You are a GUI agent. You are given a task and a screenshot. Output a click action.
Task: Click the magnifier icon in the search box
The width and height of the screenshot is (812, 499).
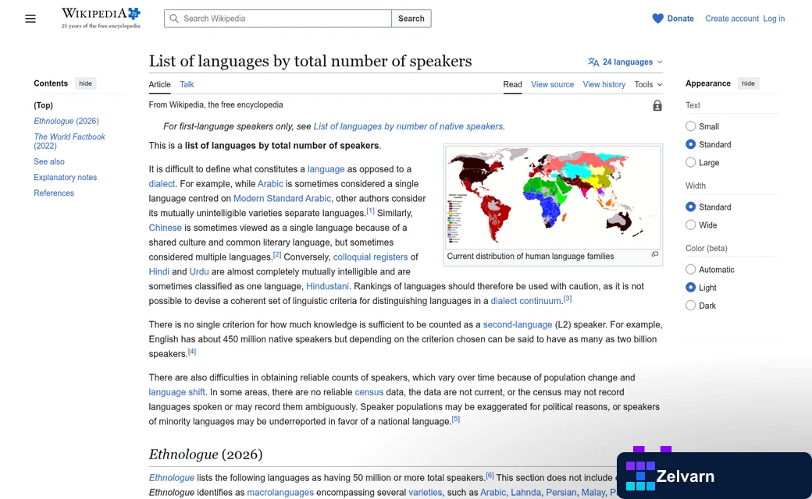tap(175, 19)
